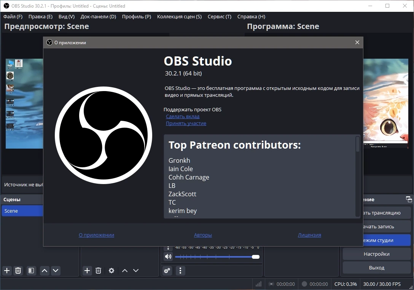The height and width of the screenshot is (290, 414).
Task: Open the Коллекция сцен (S) menu
Action: pyautogui.click(x=179, y=16)
